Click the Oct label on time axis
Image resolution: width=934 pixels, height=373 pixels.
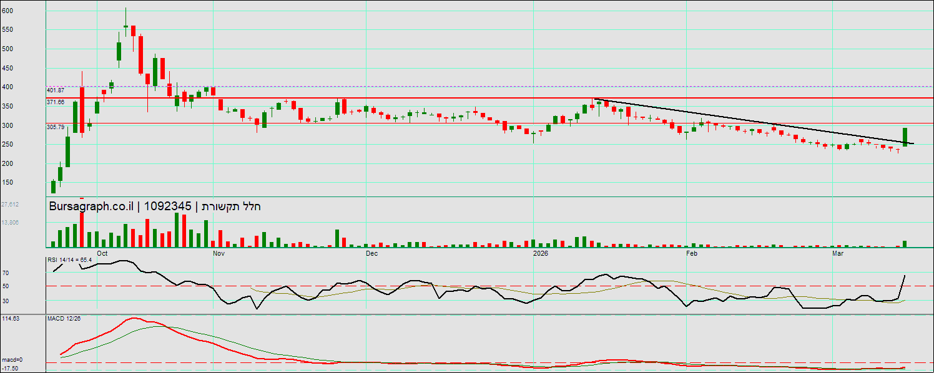pyautogui.click(x=102, y=253)
